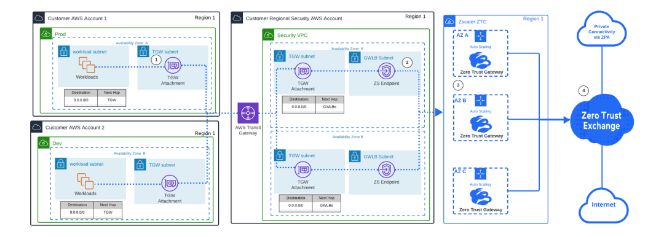Click the AWS Transit Gateway purple icon
This screenshot has height=237, width=664.
pyautogui.click(x=248, y=114)
